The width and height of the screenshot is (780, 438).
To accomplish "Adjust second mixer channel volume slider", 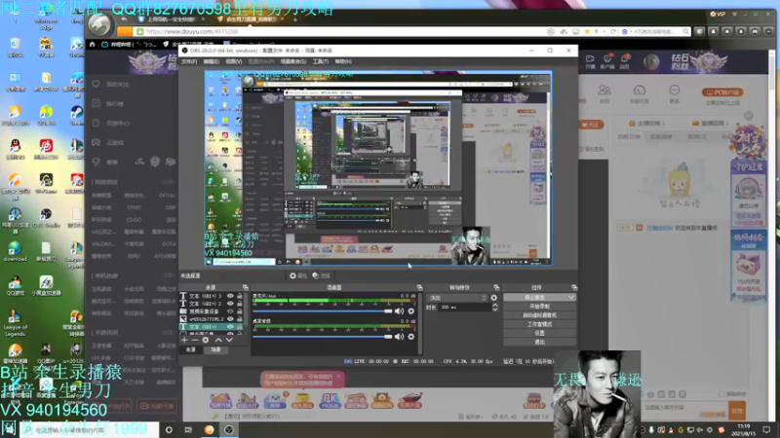I will click(323, 337).
